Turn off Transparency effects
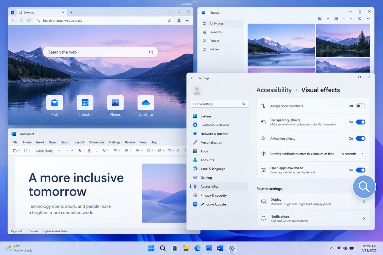This screenshot has height=255, width=383. coord(361,122)
